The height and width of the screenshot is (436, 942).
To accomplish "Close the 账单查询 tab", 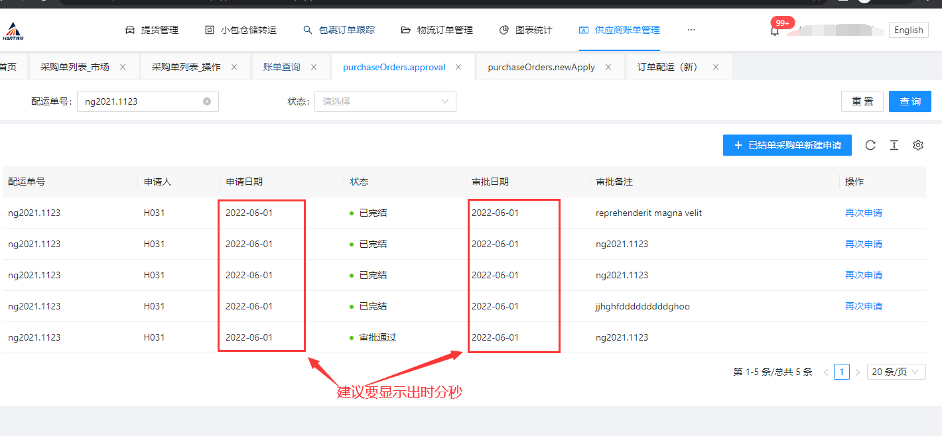I will pyautogui.click(x=314, y=67).
